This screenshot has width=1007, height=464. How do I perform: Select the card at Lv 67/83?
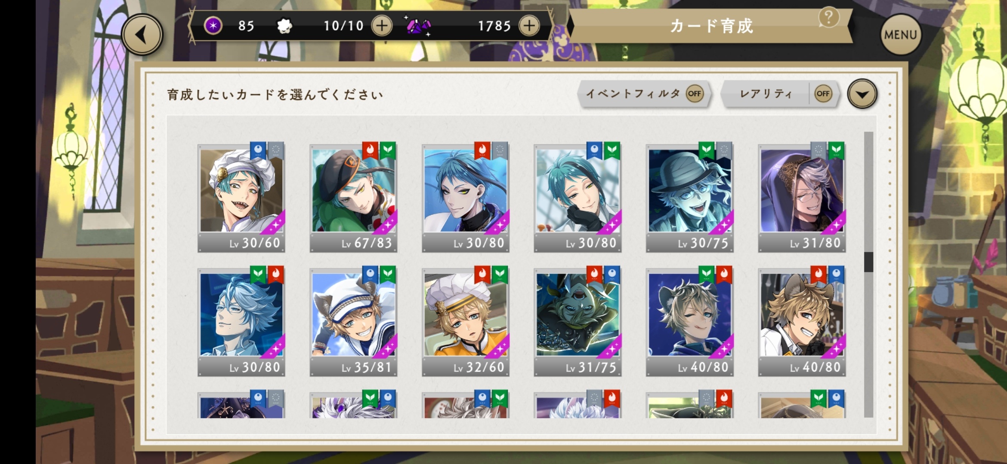coord(353,198)
